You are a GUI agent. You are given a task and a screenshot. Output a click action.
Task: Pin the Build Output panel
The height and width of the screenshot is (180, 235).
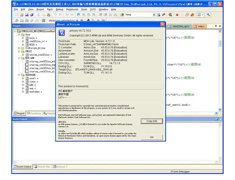[x=217, y=119]
